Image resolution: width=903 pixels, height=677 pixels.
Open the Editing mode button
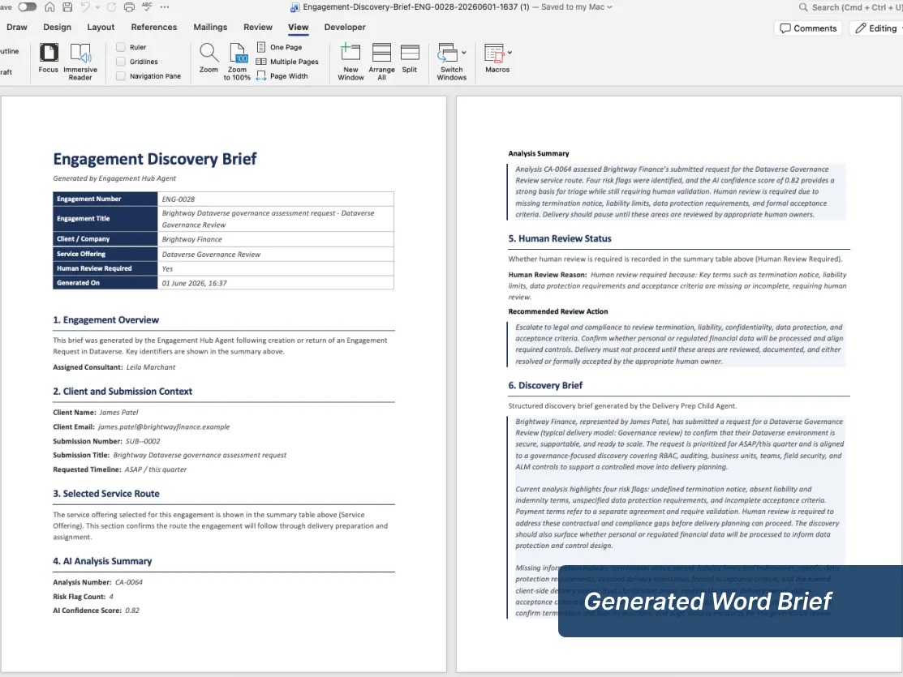pyautogui.click(x=877, y=28)
